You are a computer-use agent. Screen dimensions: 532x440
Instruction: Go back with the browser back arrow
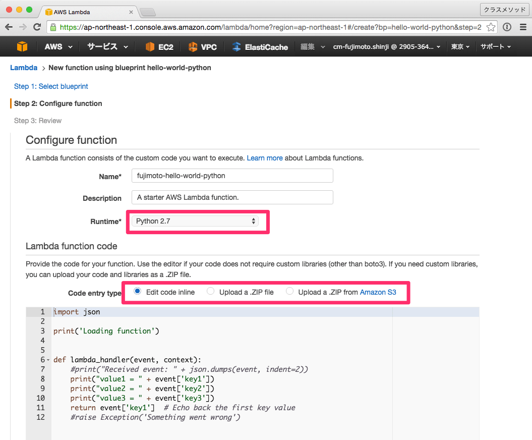point(9,27)
